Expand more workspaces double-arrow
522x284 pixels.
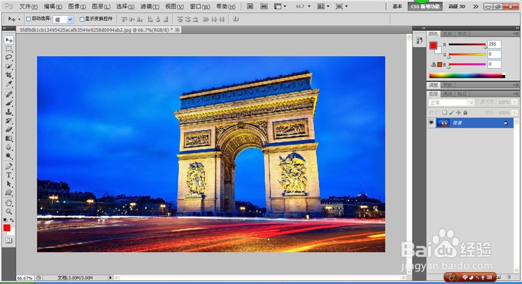(476, 7)
